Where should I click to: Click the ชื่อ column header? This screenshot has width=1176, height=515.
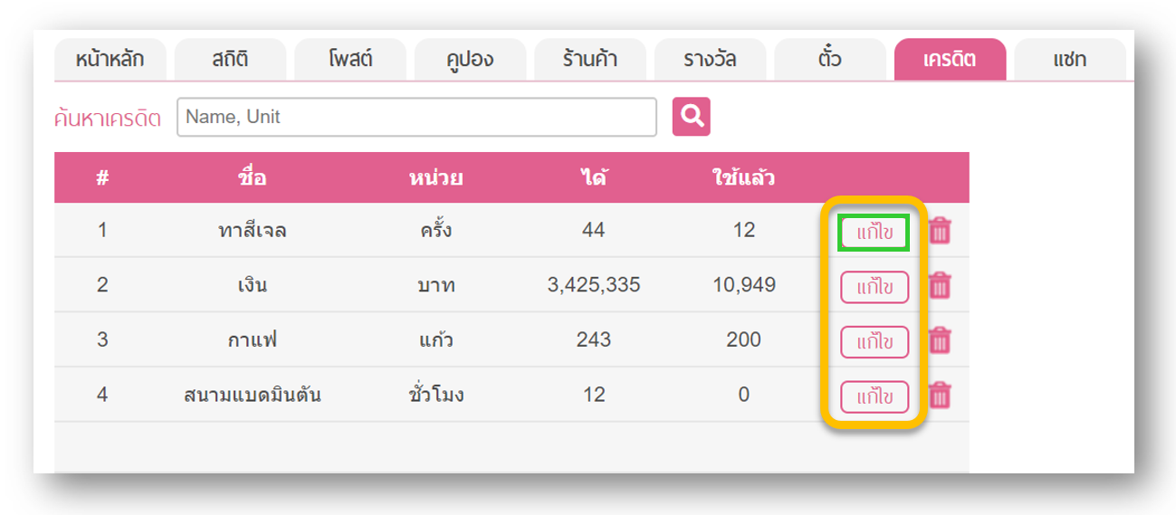tap(253, 177)
